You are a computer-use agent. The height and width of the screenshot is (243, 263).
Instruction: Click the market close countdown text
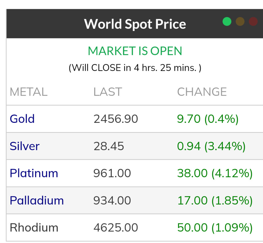pyautogui.click(x=135, y=67)
